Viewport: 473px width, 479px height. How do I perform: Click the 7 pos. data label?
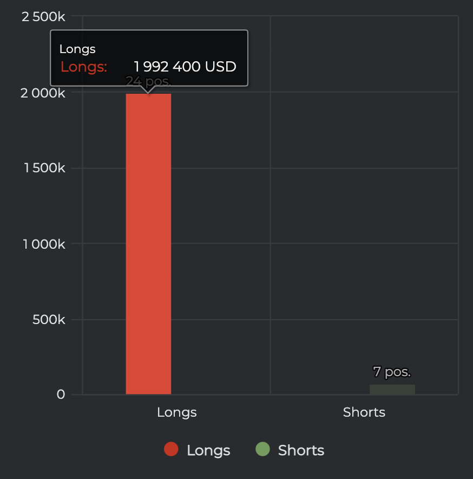(392, 372)
